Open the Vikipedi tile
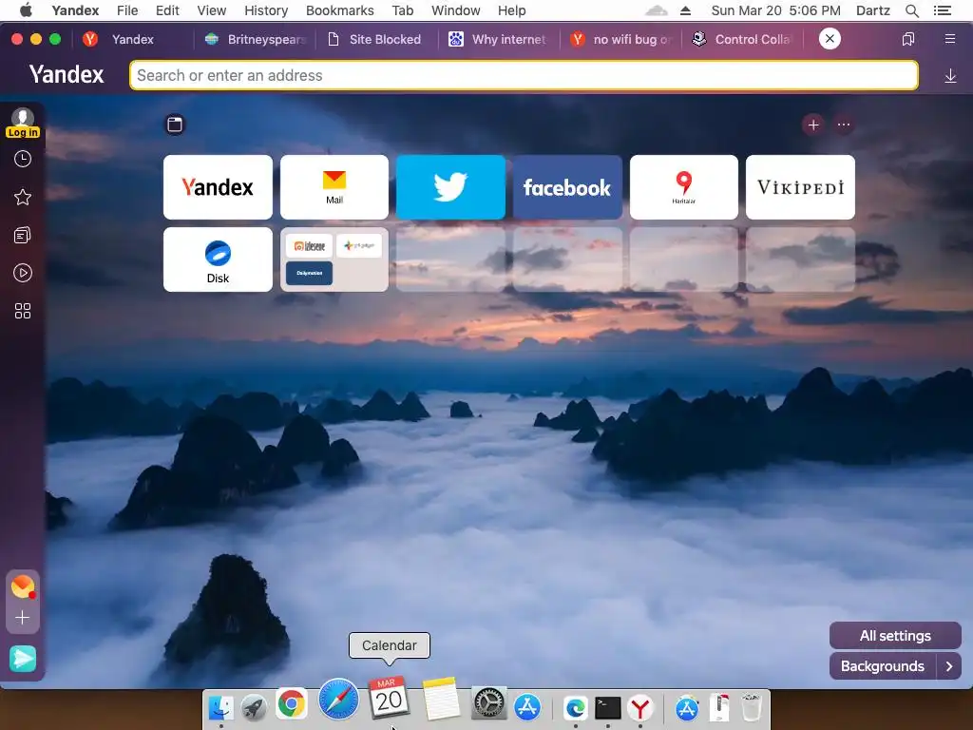Viewport: 973px width, 730px height. click(800, 187)
